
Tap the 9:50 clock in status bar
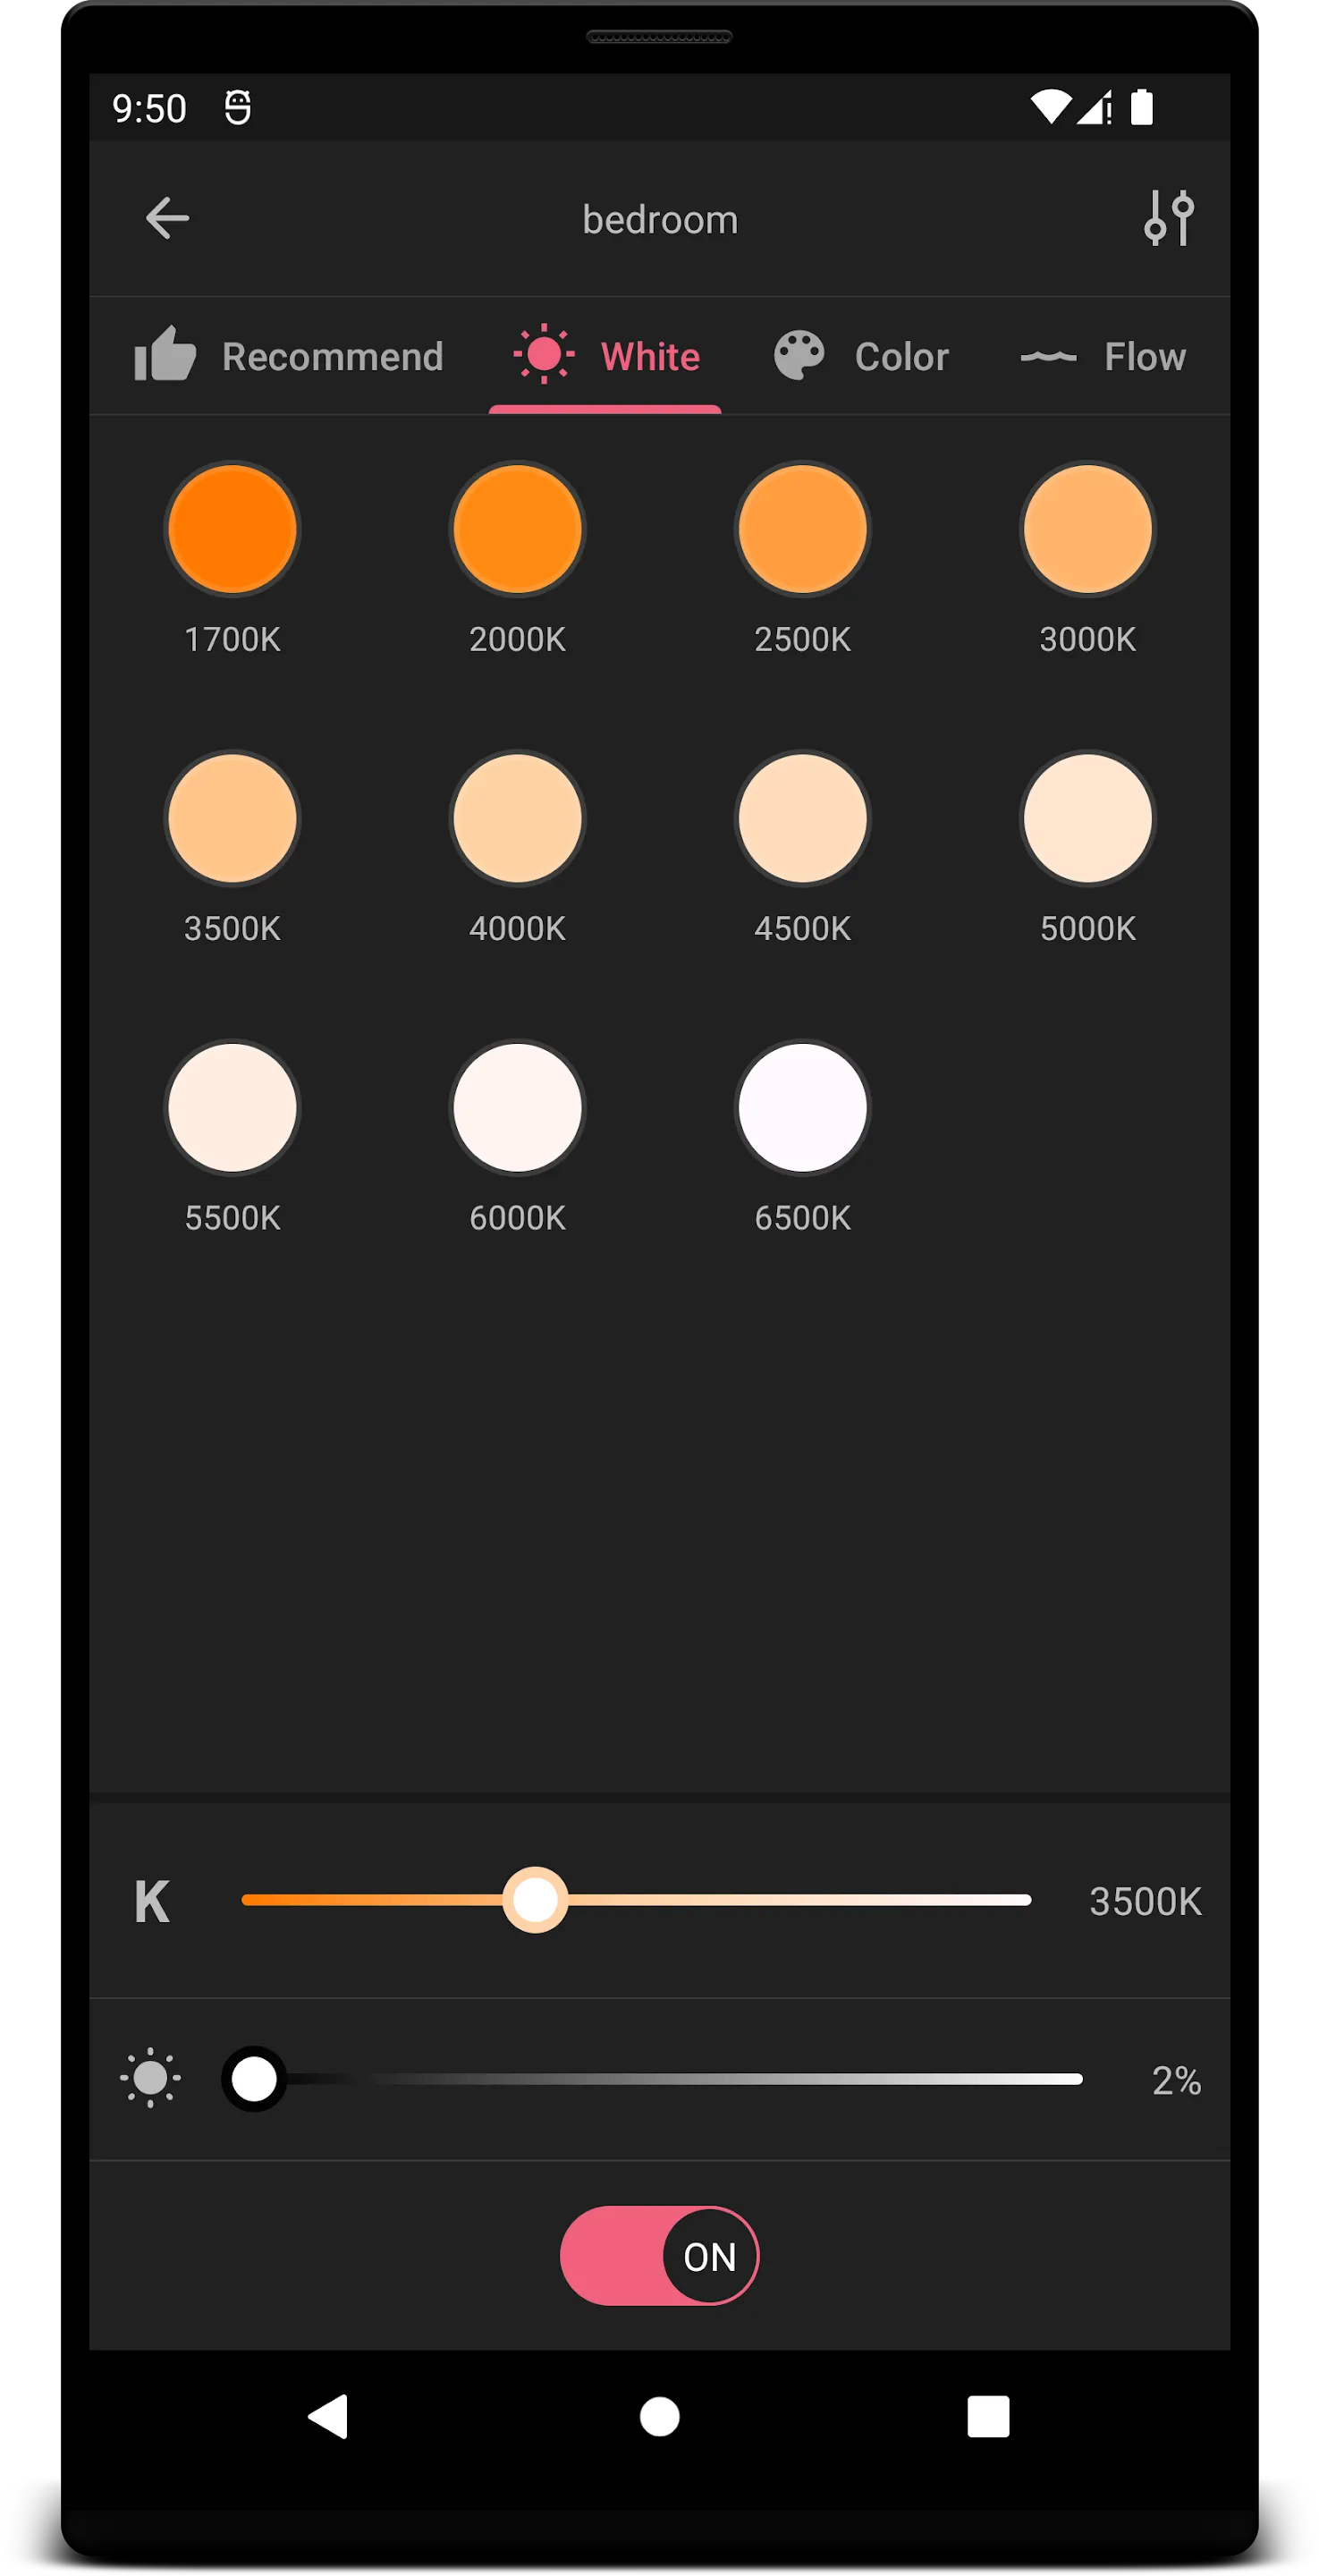[149, 108]
